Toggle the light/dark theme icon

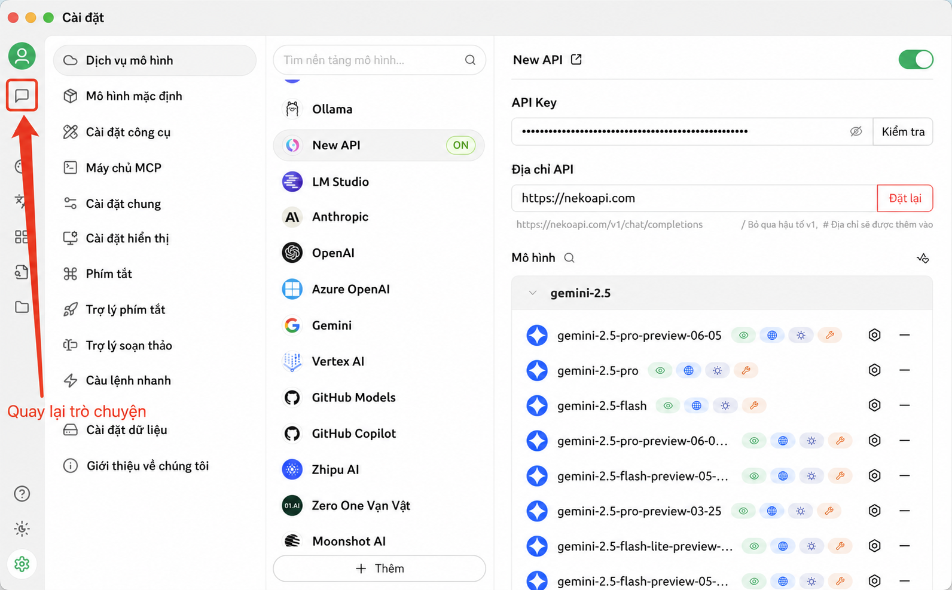coord(22,528)
